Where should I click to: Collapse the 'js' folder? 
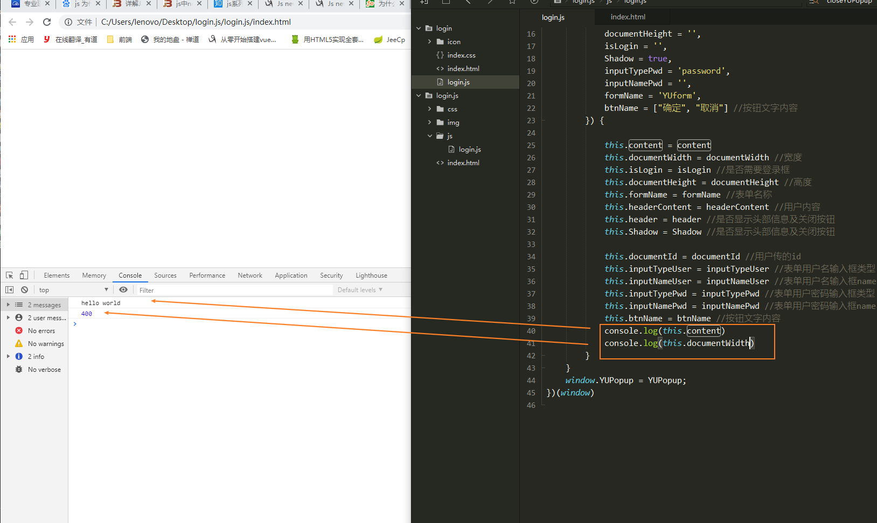click(x=429, y=136)
